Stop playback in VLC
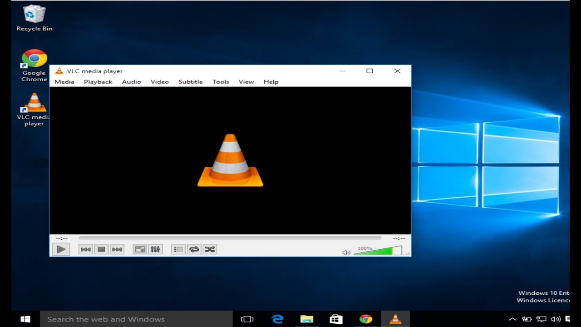Screen dimensions: 581x327 (101, 249)
